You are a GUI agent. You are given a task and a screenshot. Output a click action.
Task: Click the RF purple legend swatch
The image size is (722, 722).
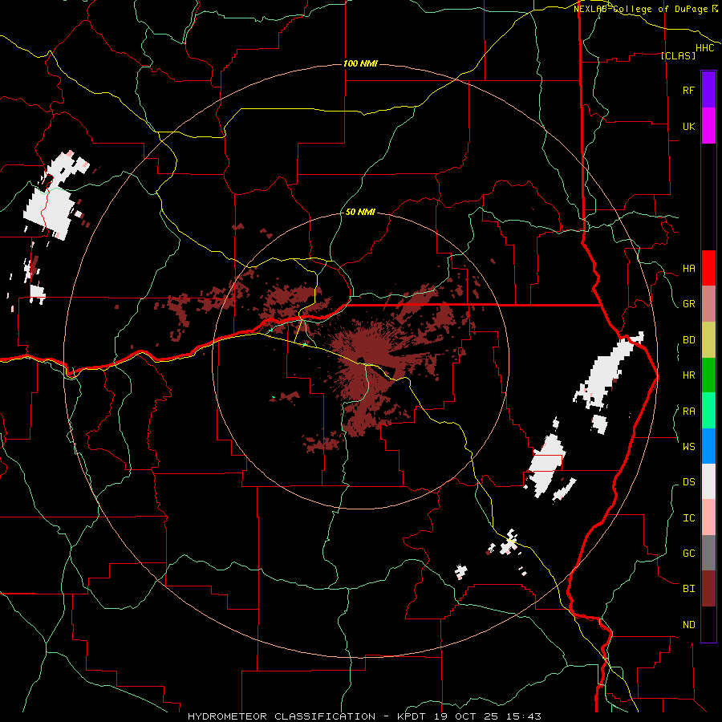tap(708, 90)
